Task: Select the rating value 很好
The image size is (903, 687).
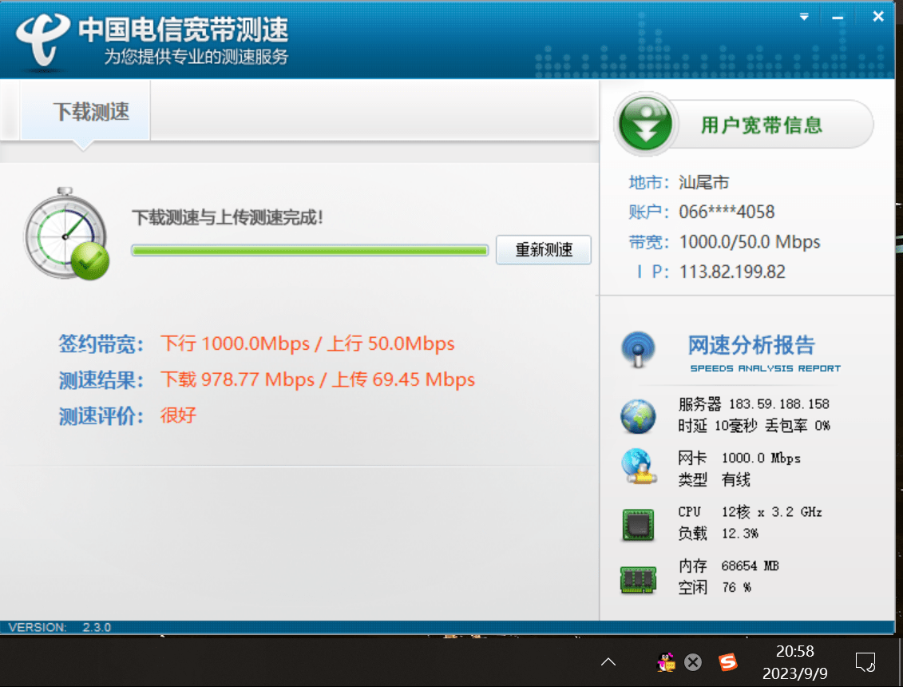Action: tap(178, 415)
